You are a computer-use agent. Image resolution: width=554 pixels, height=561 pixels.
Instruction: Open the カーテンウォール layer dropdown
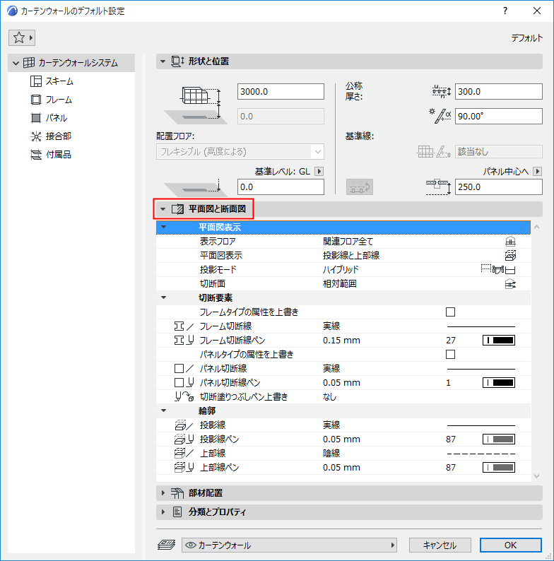pyautogui.click(x=289, y=545)
